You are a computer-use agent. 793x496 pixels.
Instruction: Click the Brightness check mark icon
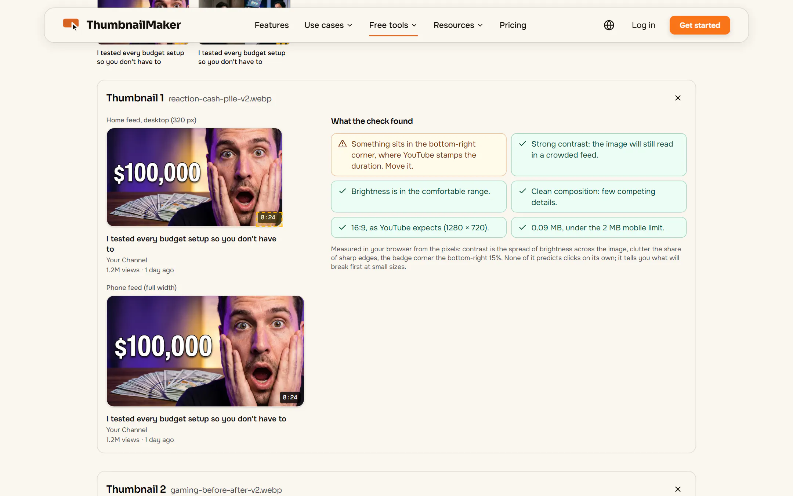click(343, 191)
